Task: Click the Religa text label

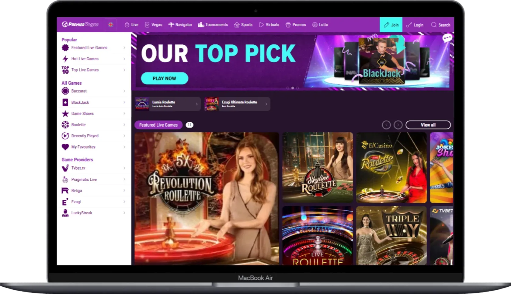Action: coord(77,191)
